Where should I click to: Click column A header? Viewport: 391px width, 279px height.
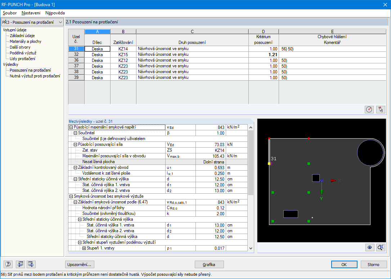[97, 32]
